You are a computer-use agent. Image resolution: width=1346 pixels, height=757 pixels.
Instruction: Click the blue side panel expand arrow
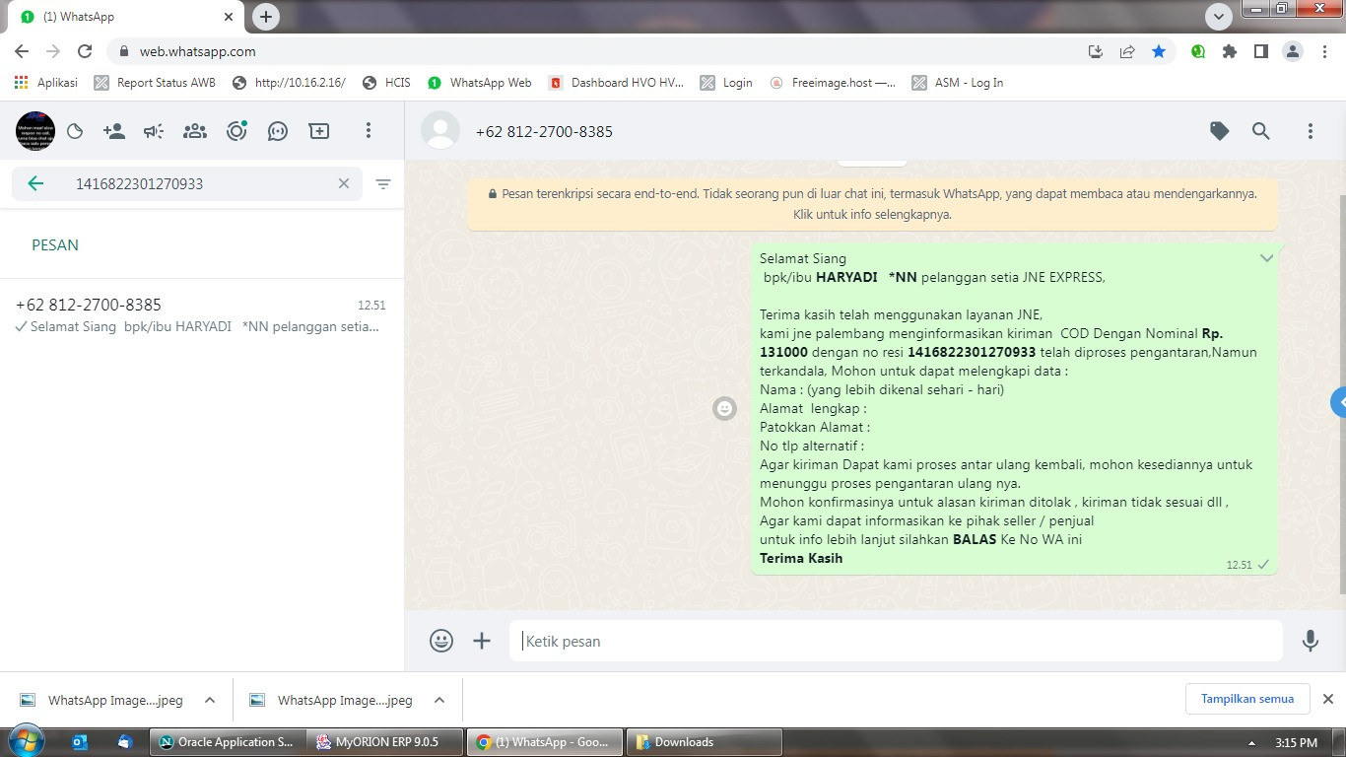pyautogui.click(x=1339, y=402)
